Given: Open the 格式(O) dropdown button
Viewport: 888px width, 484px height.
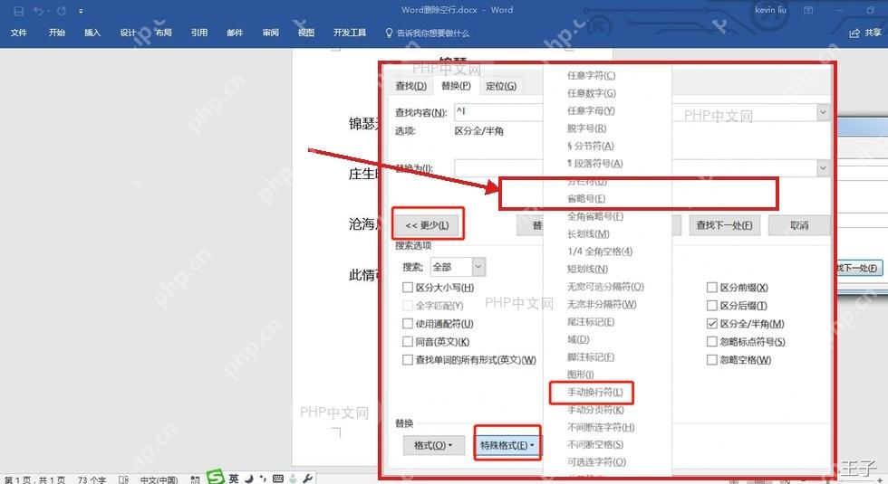Looking at the screenshot, I should 434,445.
